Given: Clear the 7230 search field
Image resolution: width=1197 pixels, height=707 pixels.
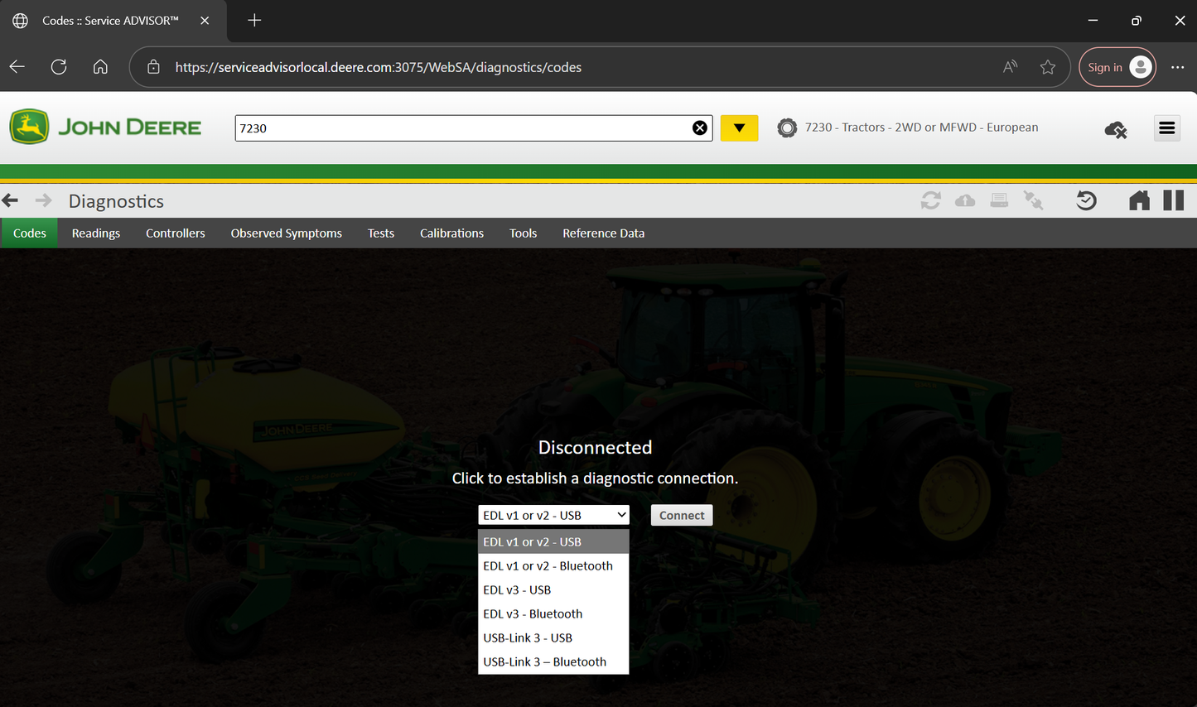Looking at the screenshot, I should click(700, 127).
